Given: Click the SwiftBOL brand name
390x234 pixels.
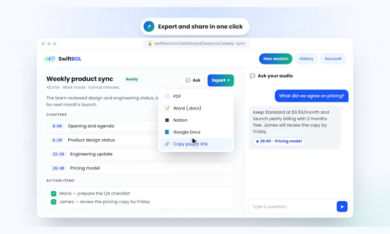Looking at the screenshot, I should pos(70,59).
